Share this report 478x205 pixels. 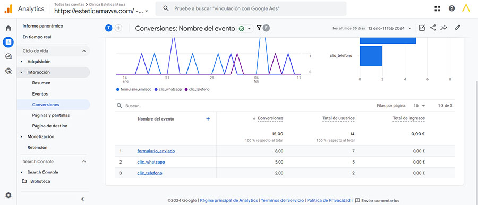[433, 28]
